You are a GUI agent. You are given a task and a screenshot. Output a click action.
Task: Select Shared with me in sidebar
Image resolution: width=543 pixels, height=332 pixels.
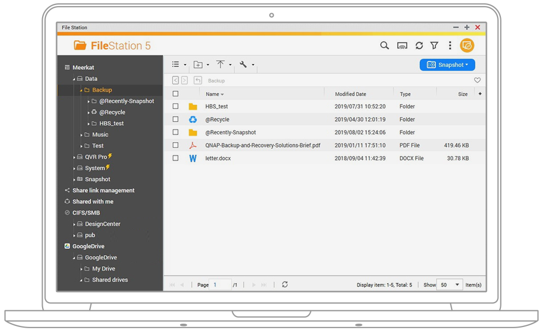pyautogui.click(x=93, y=201)
